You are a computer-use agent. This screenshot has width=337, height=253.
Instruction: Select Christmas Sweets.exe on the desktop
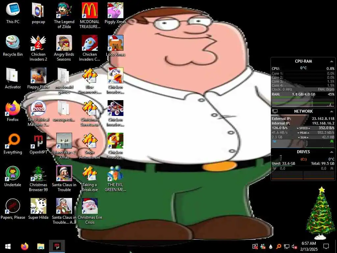(x=90, y=113)
